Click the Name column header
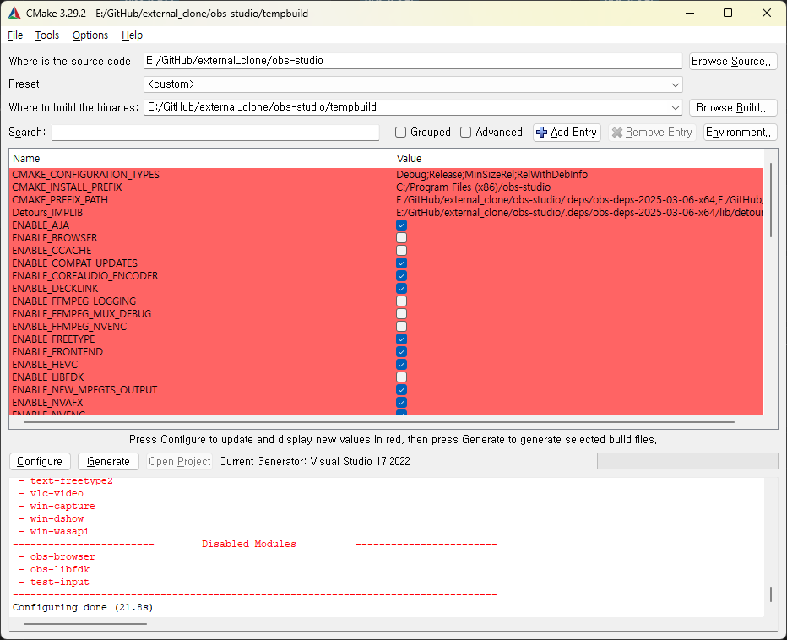Image resolution: width=787 pixels, height=640 pixels. (201, 159)
